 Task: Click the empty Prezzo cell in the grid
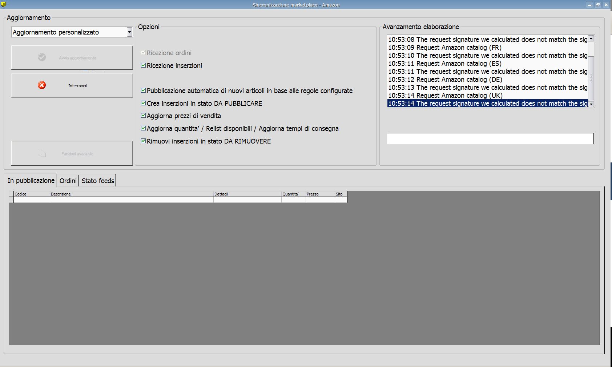(320, 200)
